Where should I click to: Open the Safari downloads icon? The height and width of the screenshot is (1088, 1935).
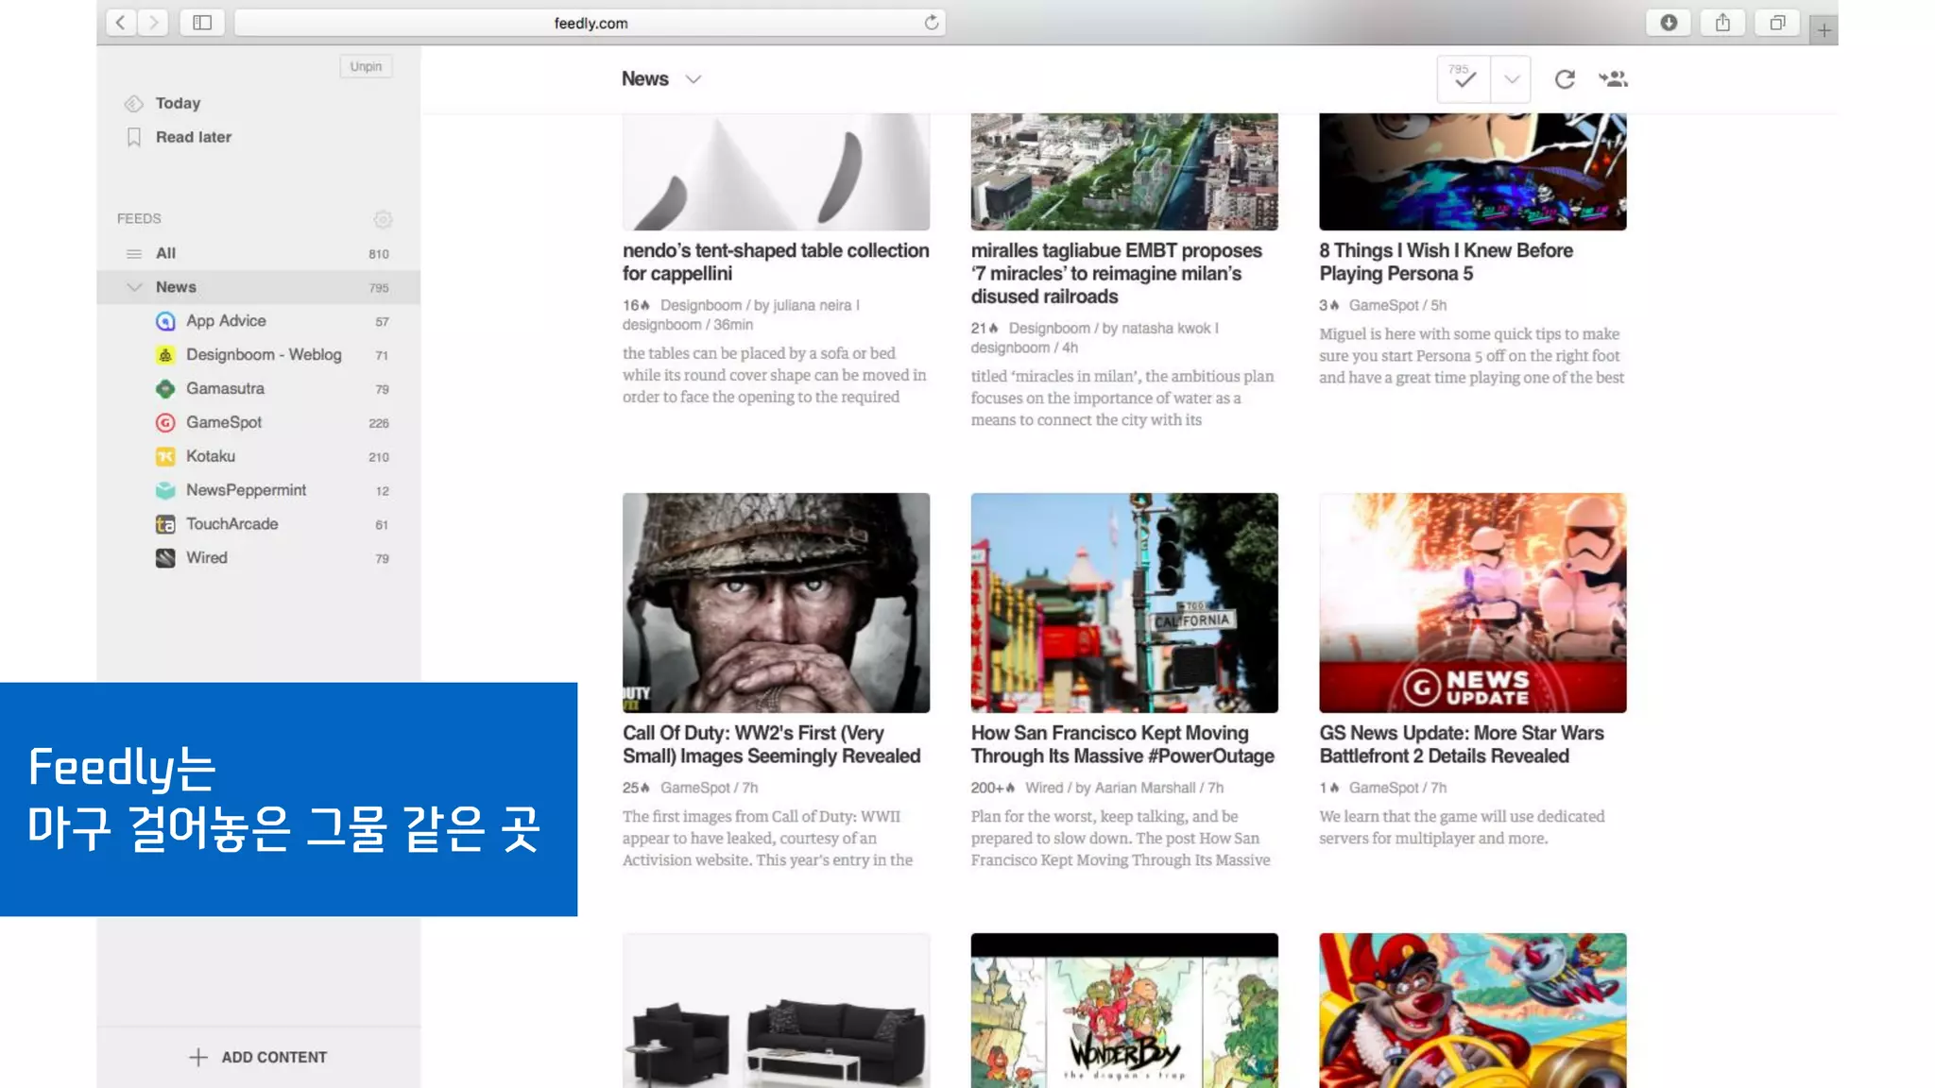coord(1669,23)
